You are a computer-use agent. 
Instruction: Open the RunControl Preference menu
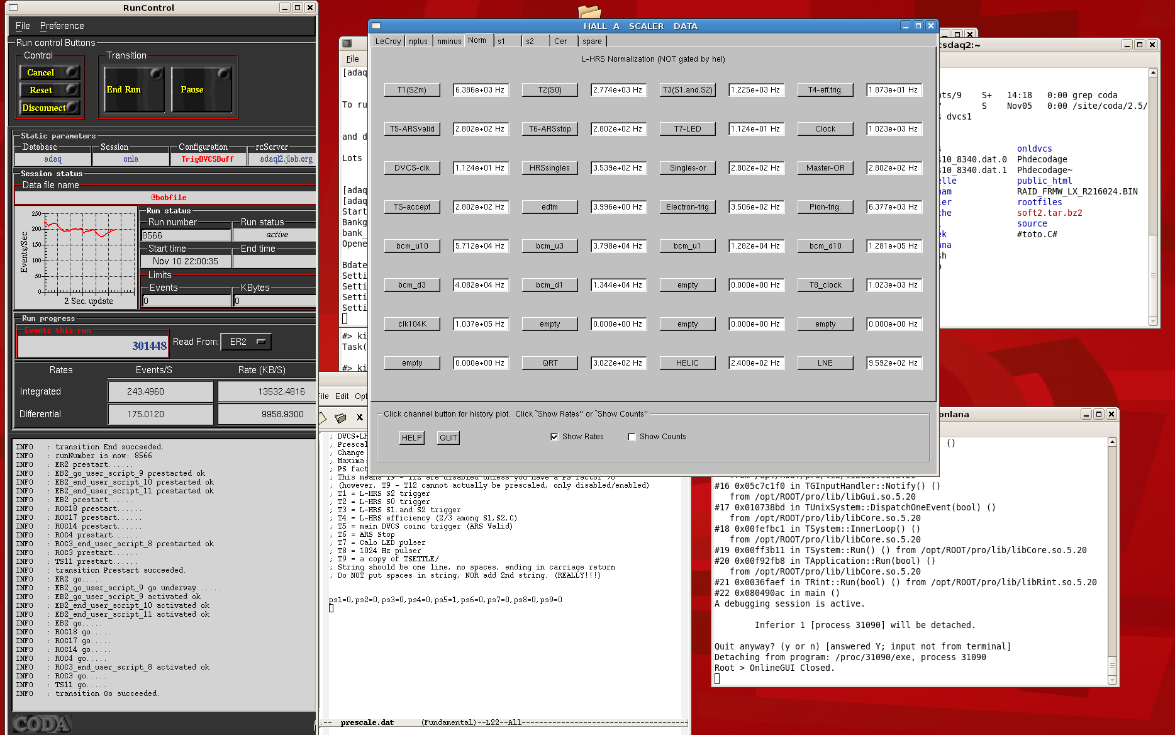[x=62, y=26]
